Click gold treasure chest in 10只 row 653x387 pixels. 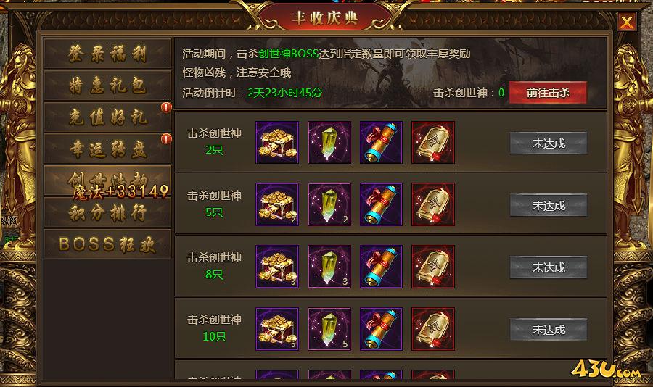277,329
